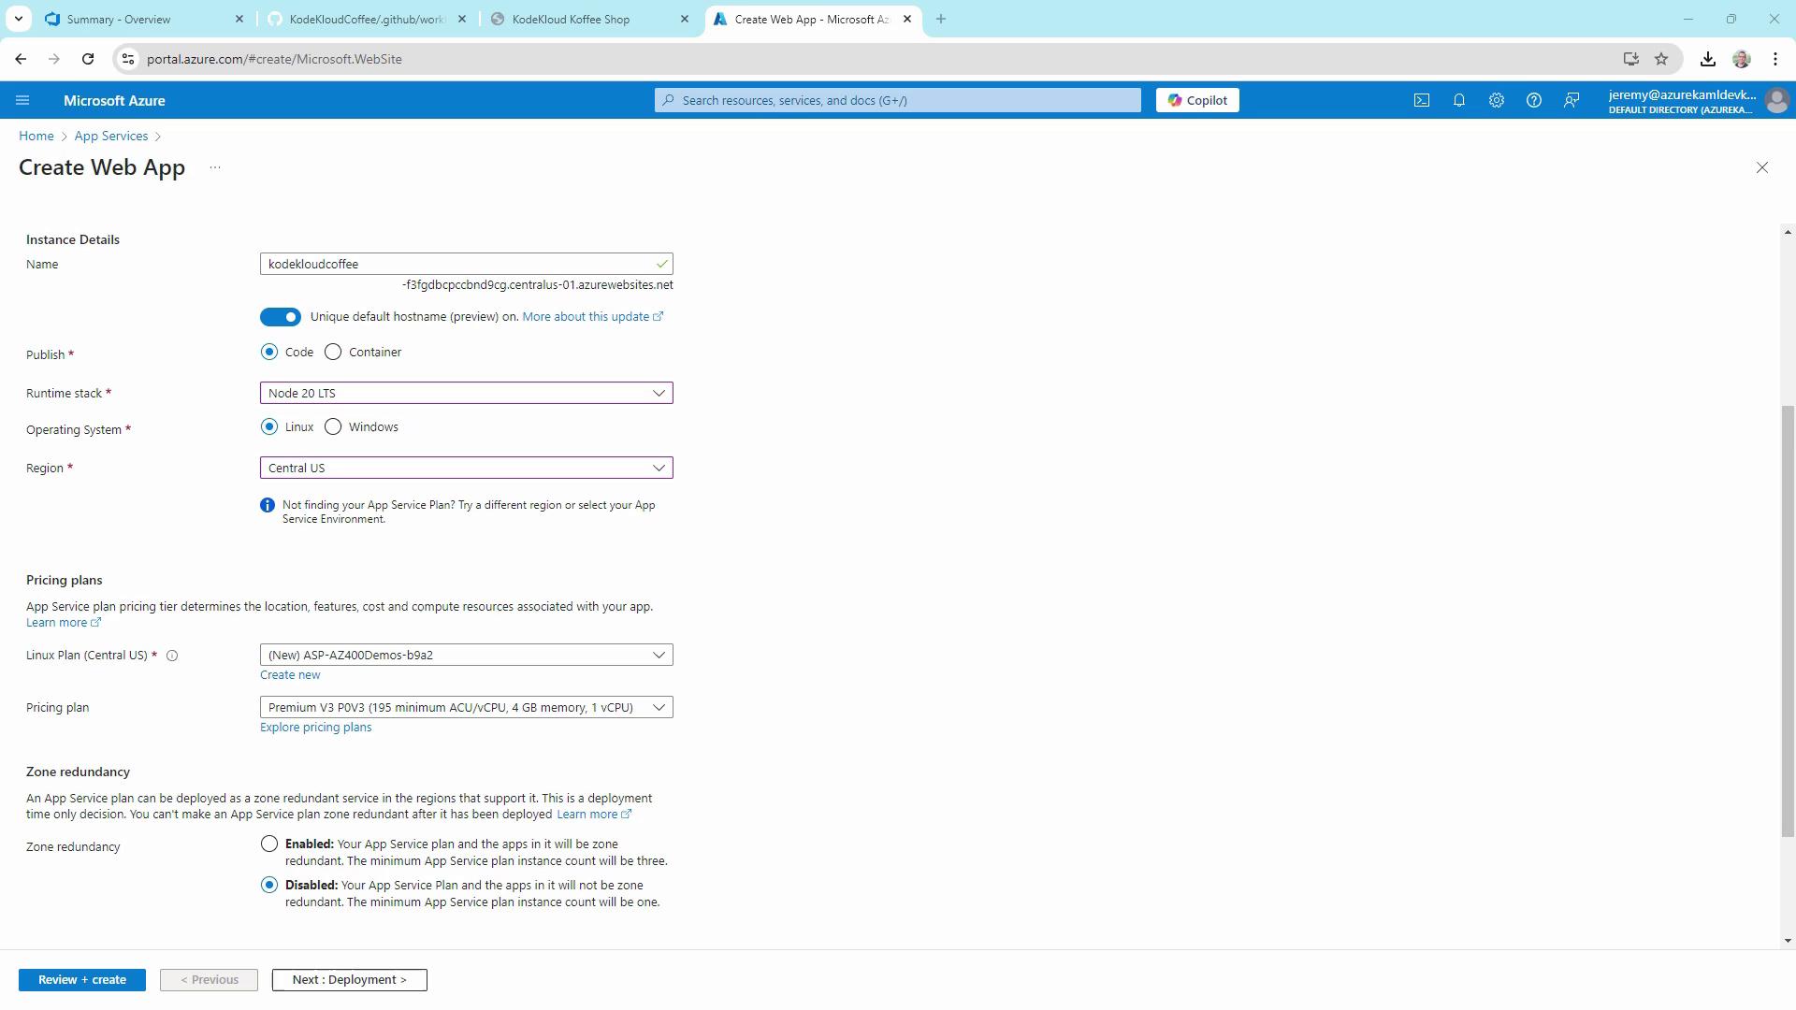1796x1010 pixels.
Task: Reload the page with refresh icon
Action: [x=88, y=59]
